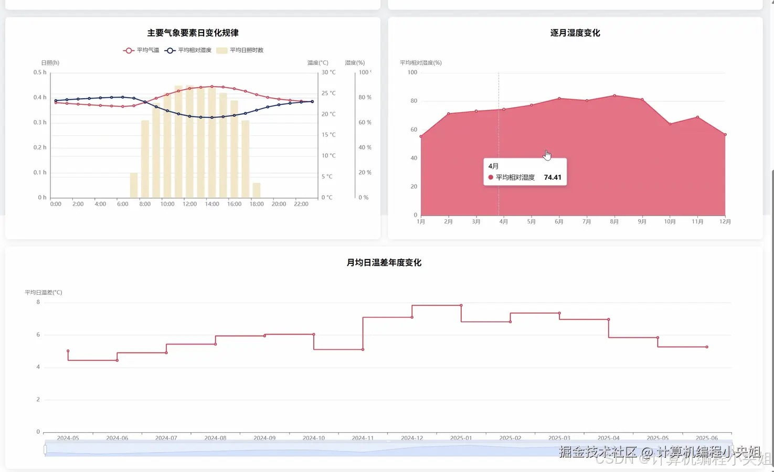This screenshot has height=472, width=774.
Task: Select the 1月 humidity data point
Action: [421, 136]
